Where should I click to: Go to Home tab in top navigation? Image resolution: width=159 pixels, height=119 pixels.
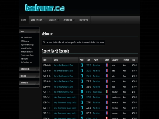(24, 20)
